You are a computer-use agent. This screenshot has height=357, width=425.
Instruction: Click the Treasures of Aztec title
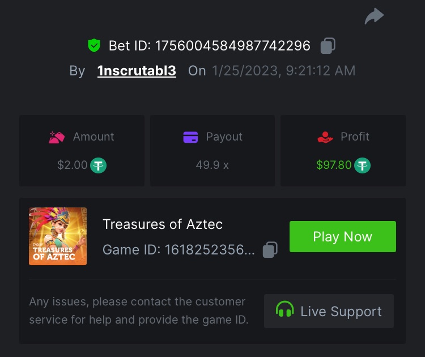tap(163, 224)
